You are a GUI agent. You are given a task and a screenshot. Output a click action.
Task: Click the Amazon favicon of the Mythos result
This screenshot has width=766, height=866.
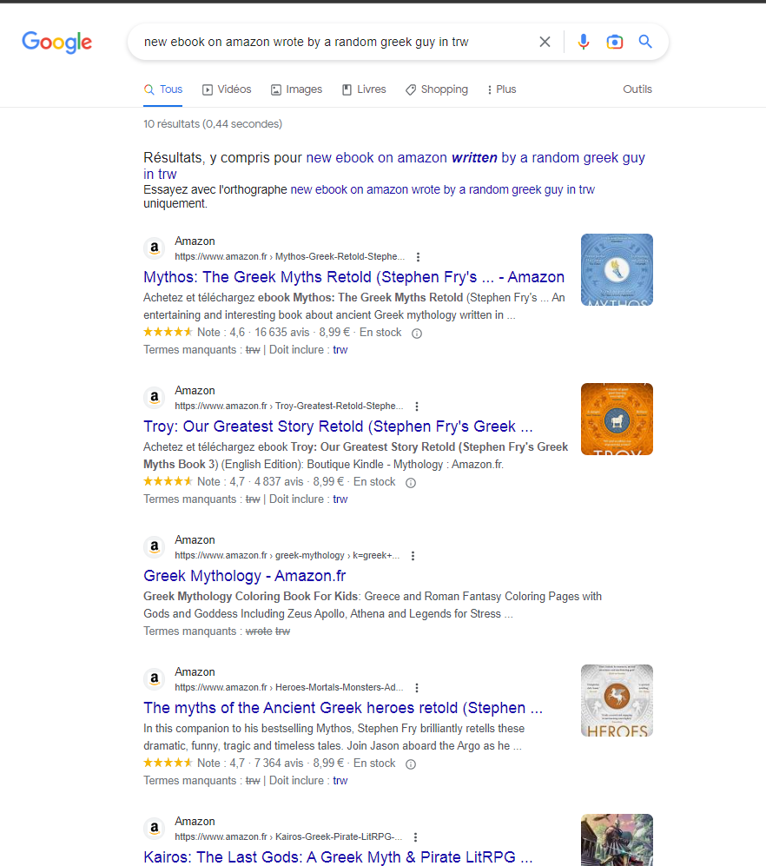(155, 248)
